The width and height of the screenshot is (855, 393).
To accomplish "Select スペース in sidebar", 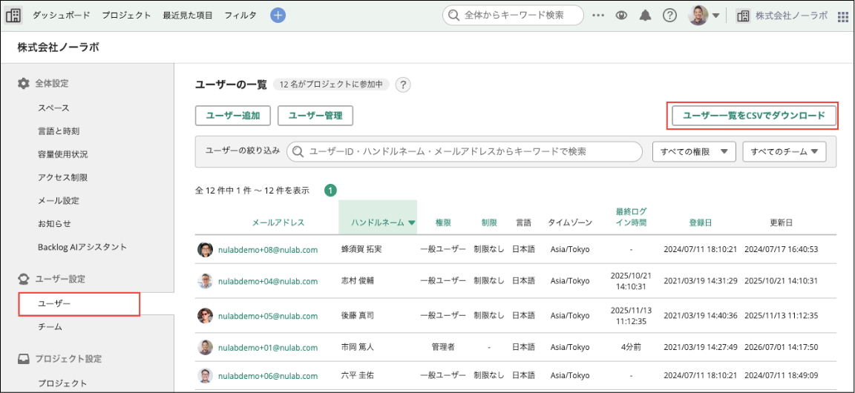I will pos(54,108).
